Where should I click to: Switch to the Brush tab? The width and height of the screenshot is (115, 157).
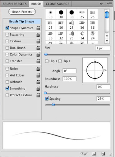36,4
